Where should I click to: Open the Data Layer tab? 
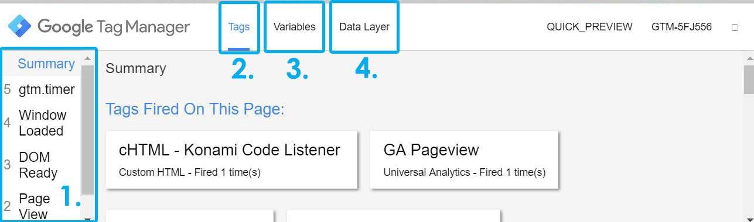364,27
